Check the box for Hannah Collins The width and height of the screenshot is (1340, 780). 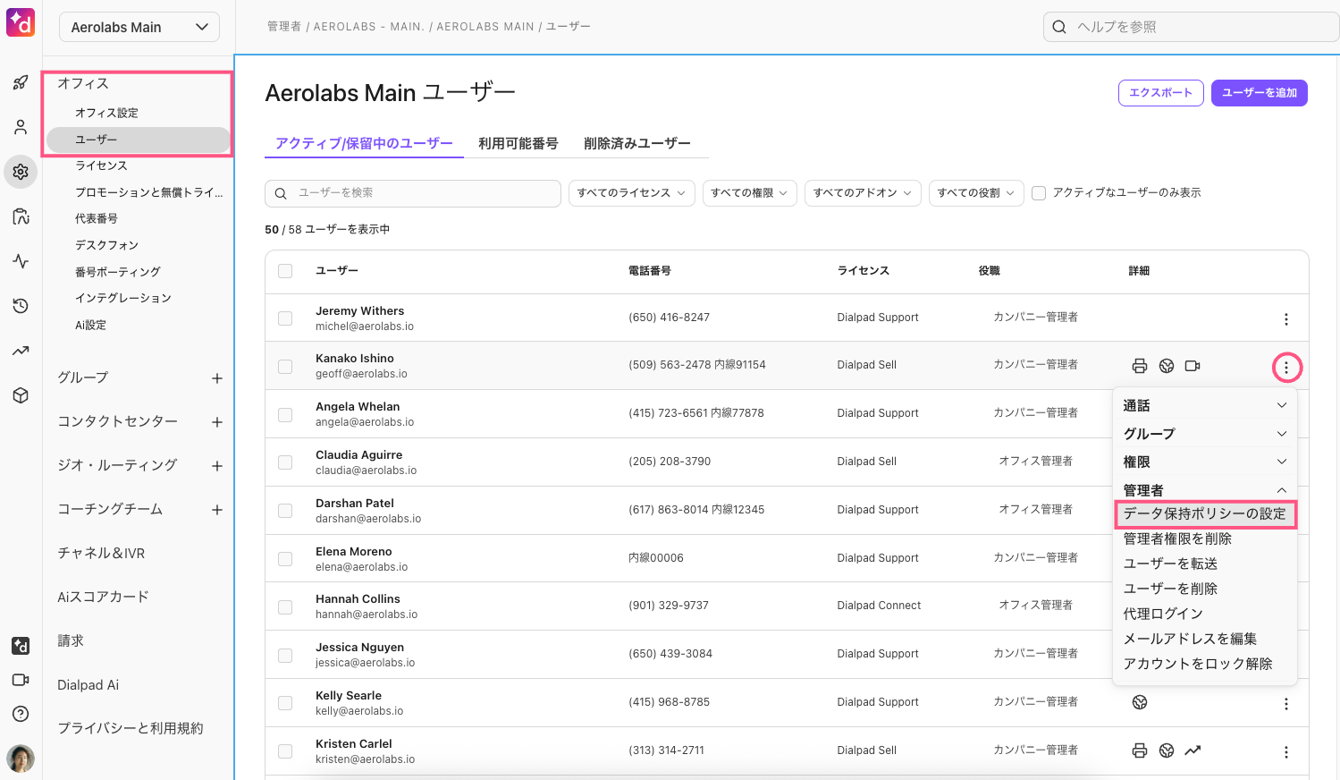tap(285, 607)
